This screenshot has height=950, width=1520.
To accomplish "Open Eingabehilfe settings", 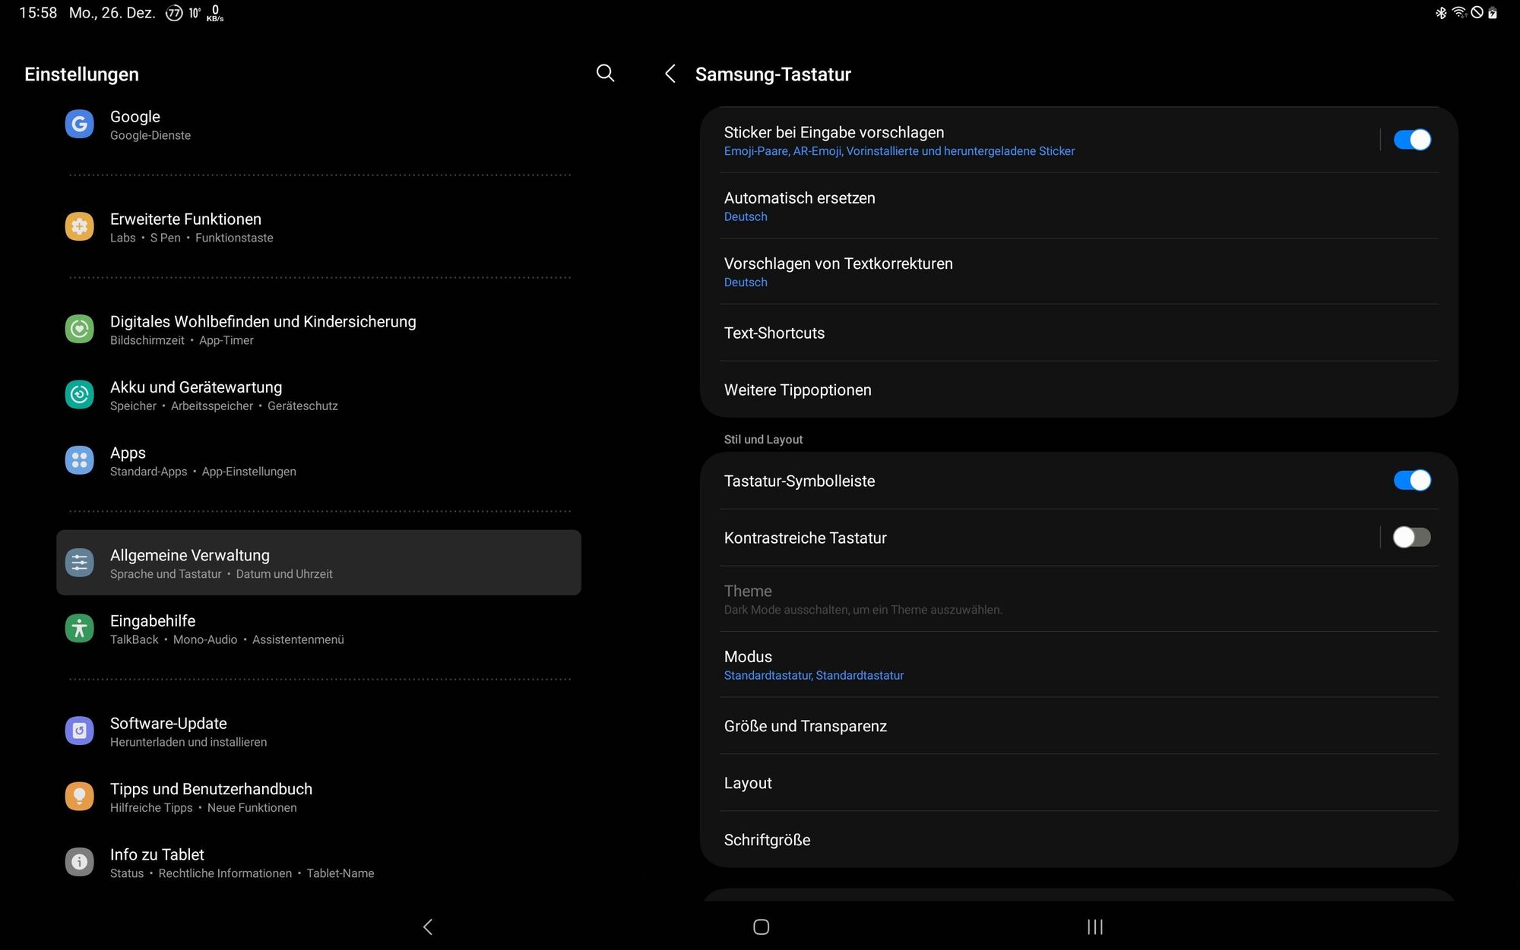I will click(318, 629).
